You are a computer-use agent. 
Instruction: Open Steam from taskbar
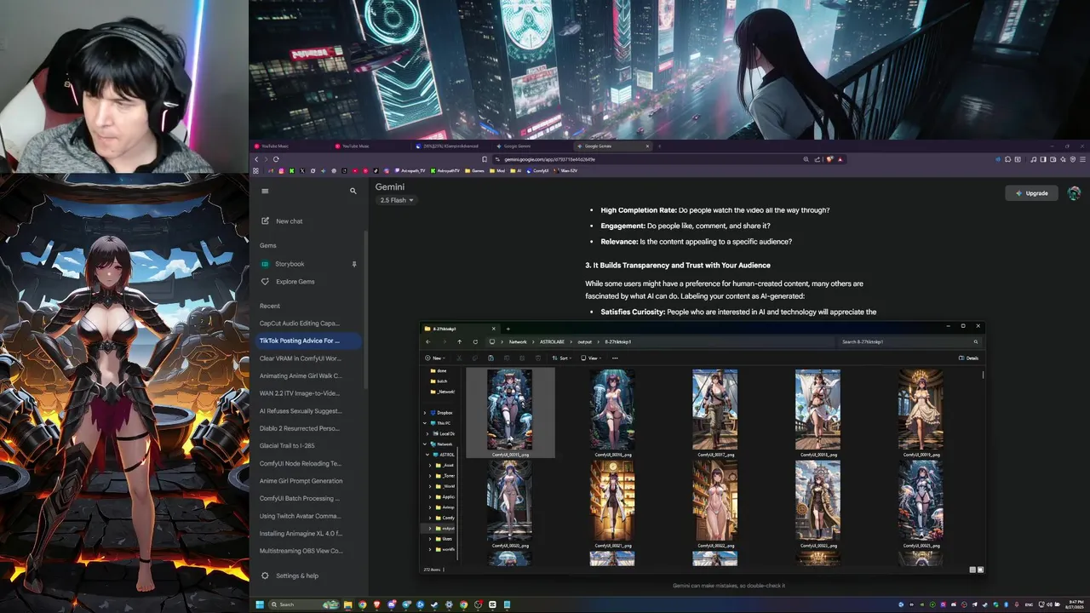point(434,604)
